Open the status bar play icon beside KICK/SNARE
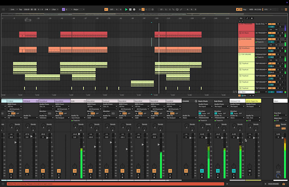The image size is (289, 187). (x=265, y=184)
